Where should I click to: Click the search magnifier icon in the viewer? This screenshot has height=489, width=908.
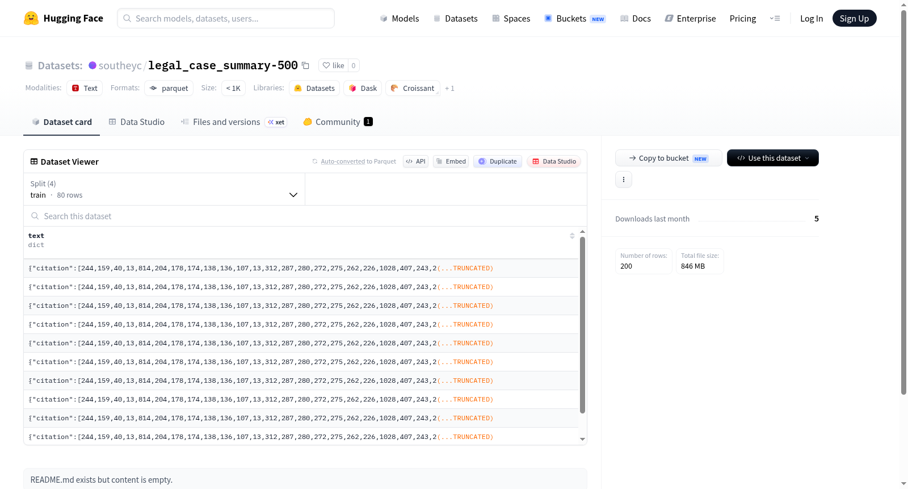pos(35,216)
